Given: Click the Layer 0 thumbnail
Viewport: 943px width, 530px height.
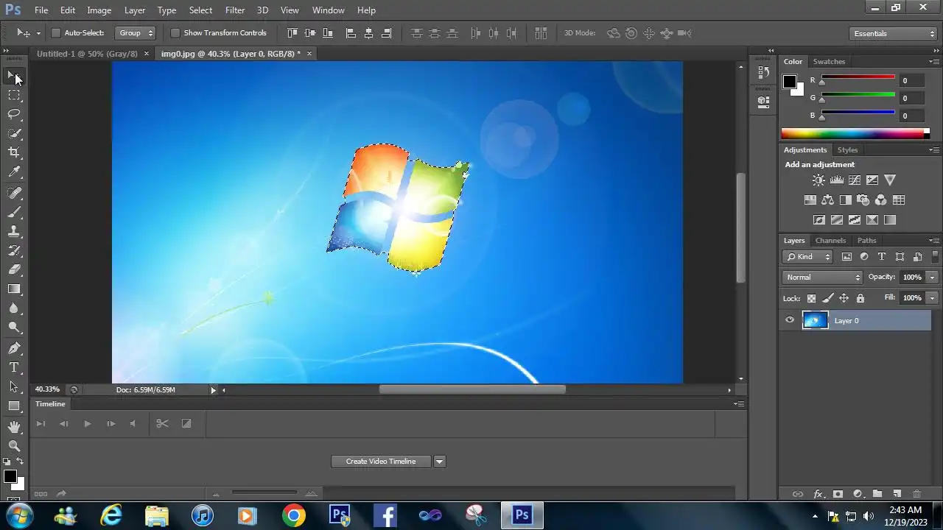Looking at the screenshot, I should click(x=815, y=320).
